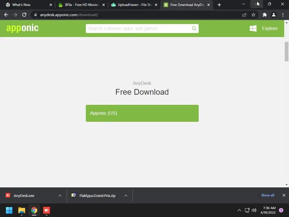289x217 pixels.
Task: Click Show all downloads
Action: coord(268,195)
